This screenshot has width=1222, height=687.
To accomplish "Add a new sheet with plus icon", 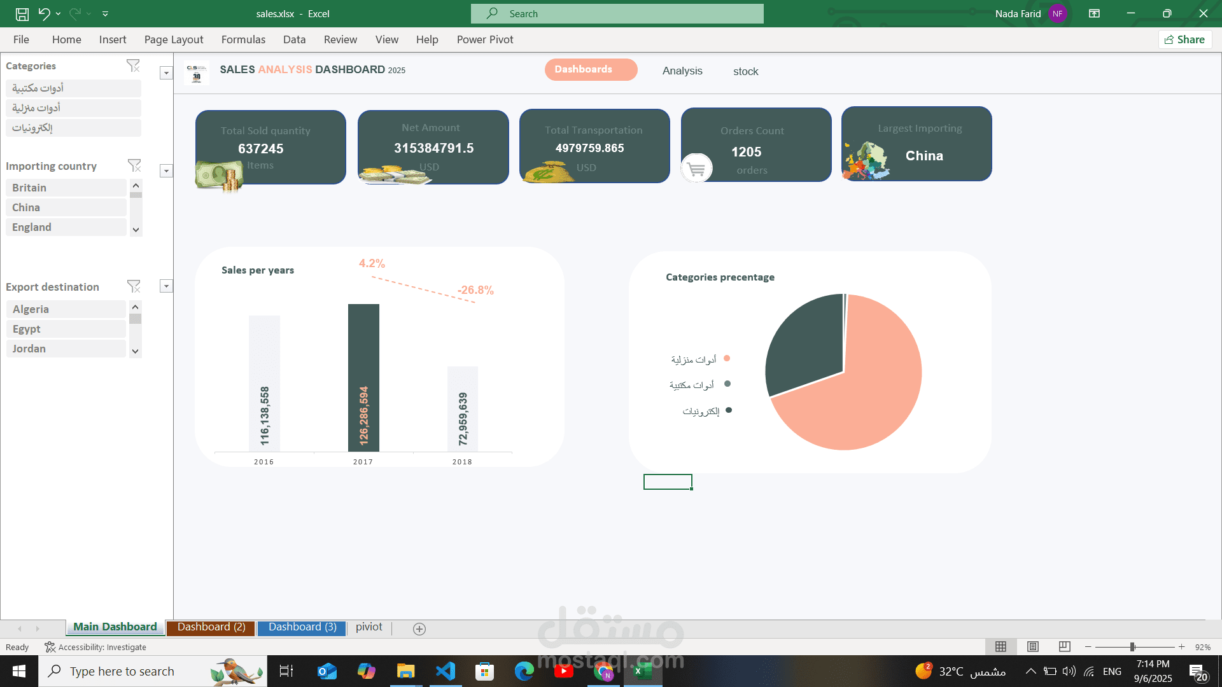I will tap(419, 628).
